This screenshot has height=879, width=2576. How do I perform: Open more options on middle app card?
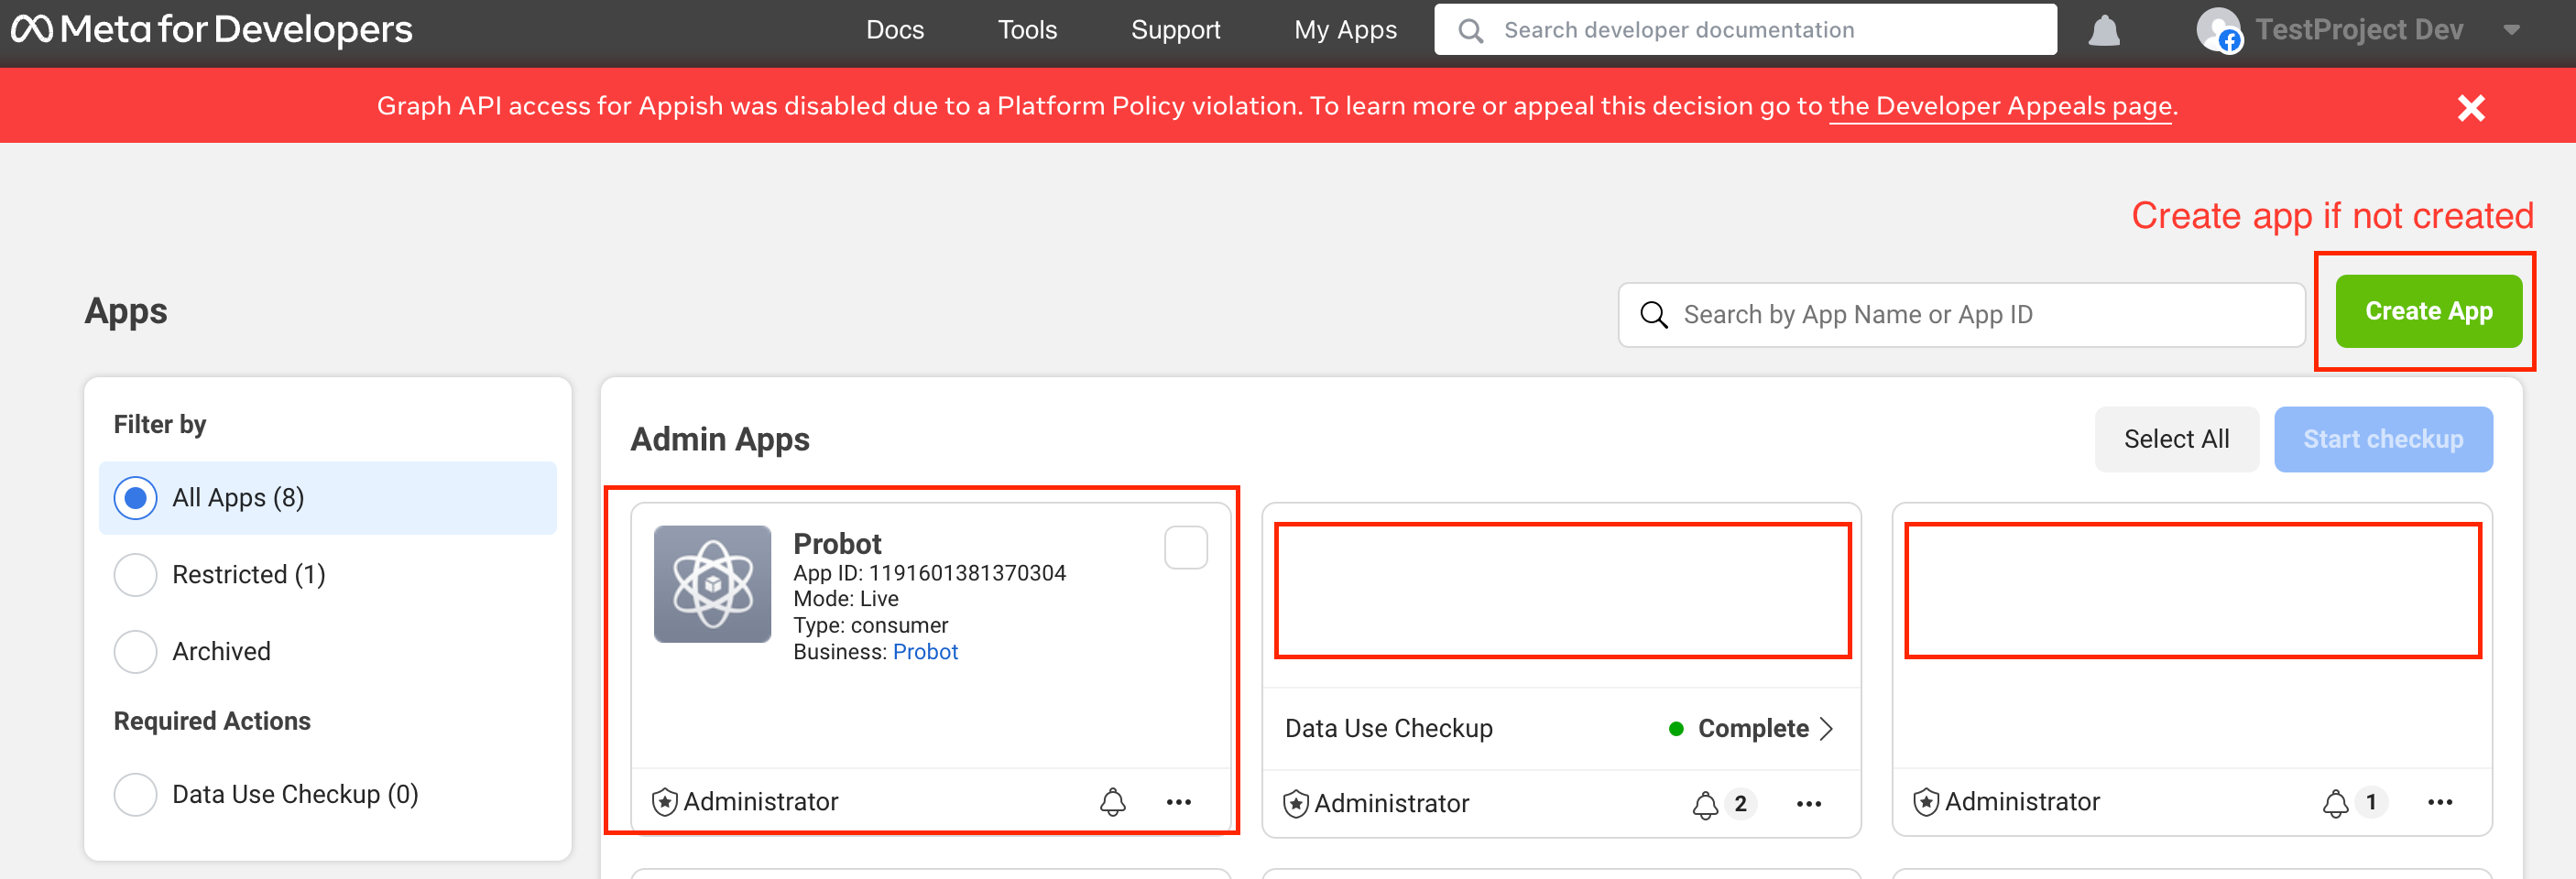1809,804
